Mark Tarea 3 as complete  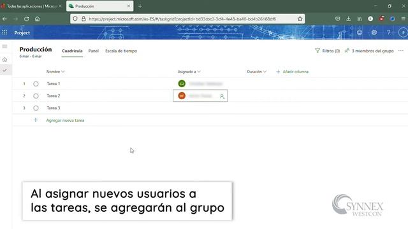[x=36, y=108]
